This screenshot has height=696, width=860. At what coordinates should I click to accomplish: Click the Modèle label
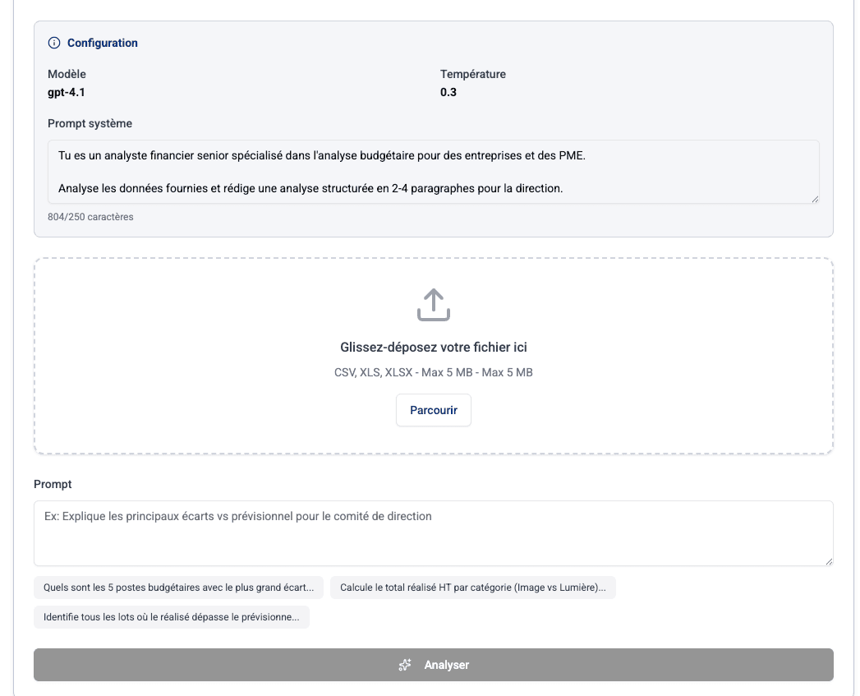[66, 74]
